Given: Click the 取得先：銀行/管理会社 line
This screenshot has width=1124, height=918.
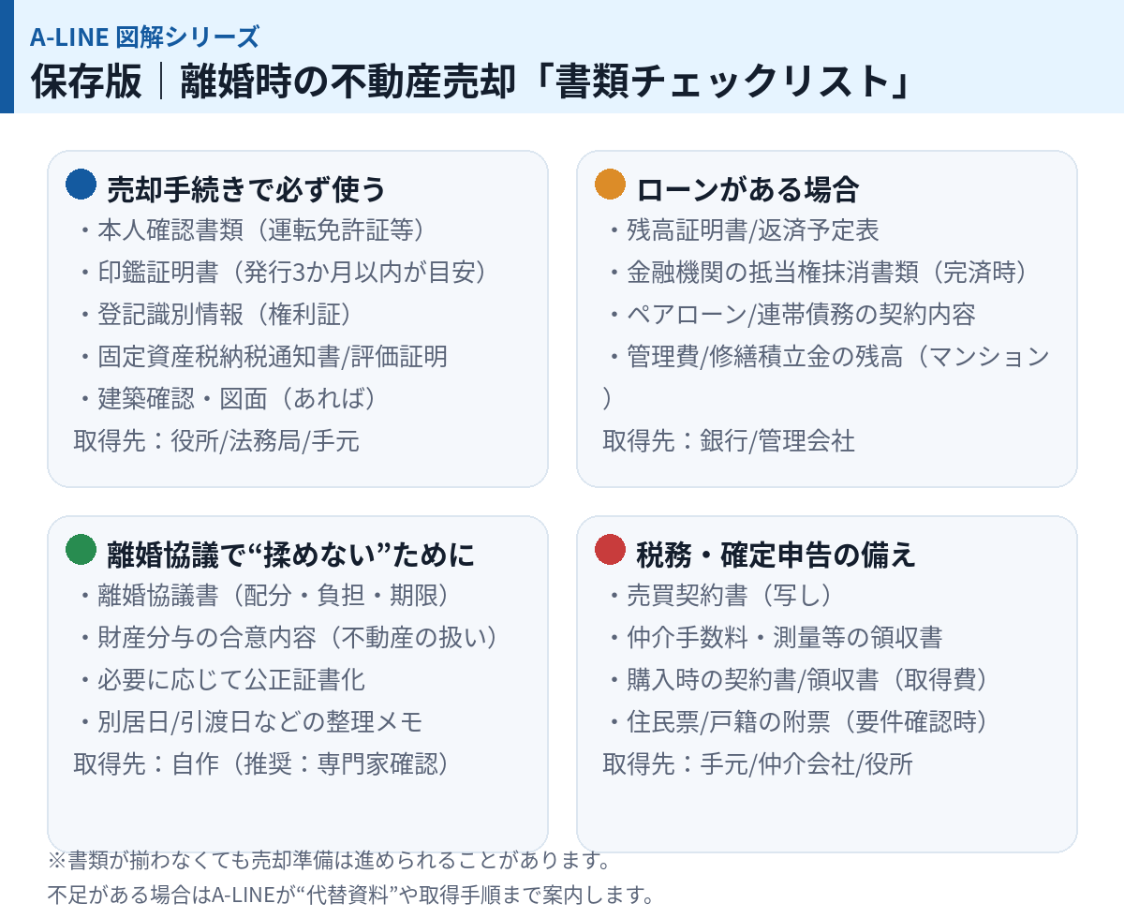Looking at the screenshot, I should point(729,440).
